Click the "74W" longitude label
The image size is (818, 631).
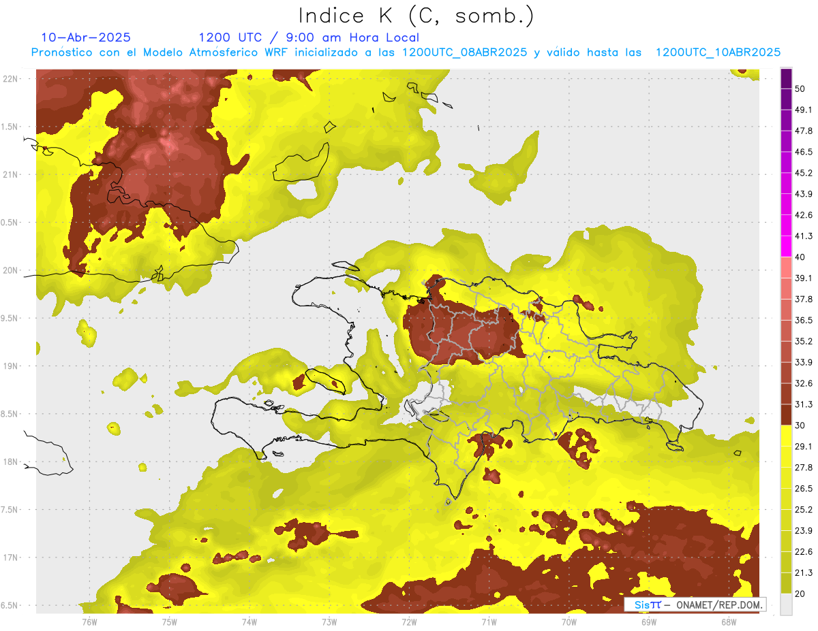249,622
